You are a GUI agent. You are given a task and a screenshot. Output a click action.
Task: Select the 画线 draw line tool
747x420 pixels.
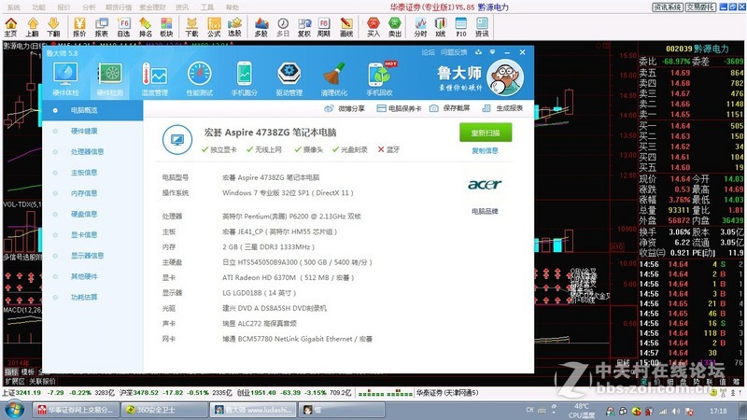[346, 27]
